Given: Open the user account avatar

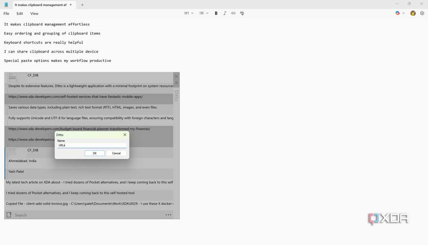Looking at the screenshot, I should pyautogui.click(x=413, y=13).
